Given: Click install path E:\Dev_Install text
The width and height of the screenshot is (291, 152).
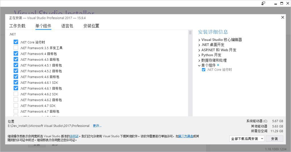Looking at the screenshot, I should pyautogui.click(x=49, y=126).
